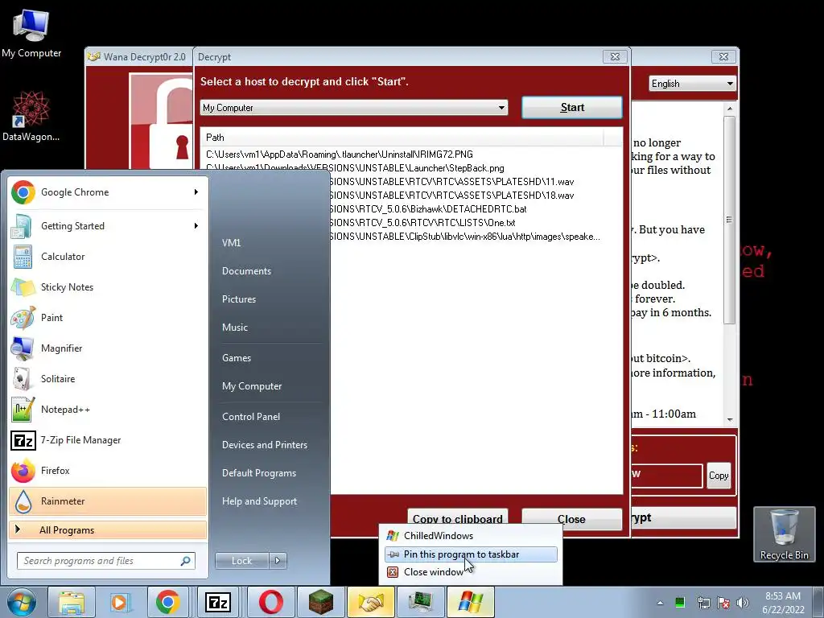Select the One.txt path row
This screenshot has height=618, width=824.
coord(423,223)
